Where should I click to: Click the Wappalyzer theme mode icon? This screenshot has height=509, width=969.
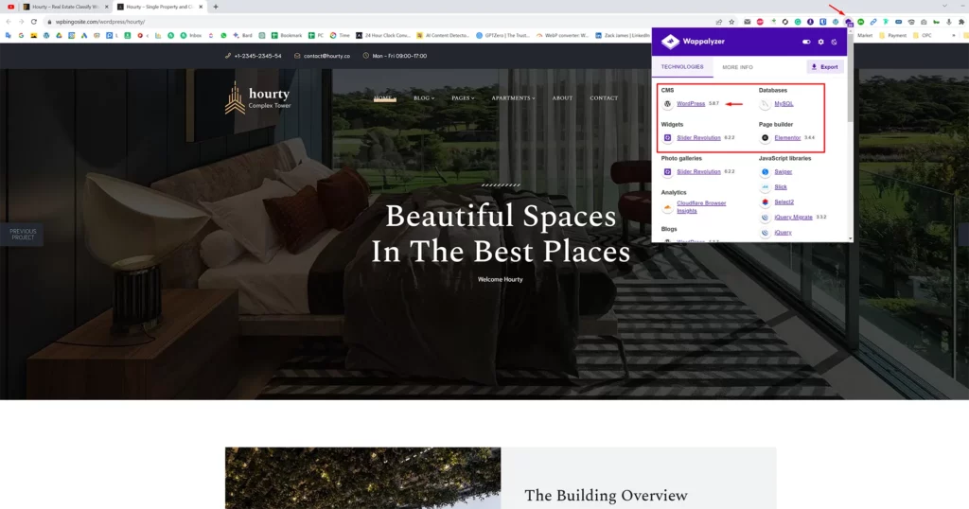click(835, 42)
